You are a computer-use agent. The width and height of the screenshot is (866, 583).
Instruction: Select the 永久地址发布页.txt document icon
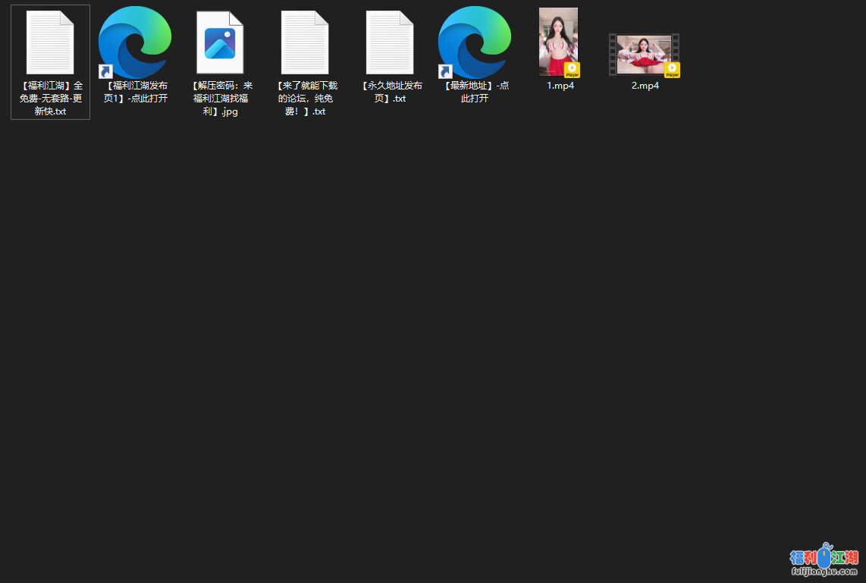(x=390, y=42)
